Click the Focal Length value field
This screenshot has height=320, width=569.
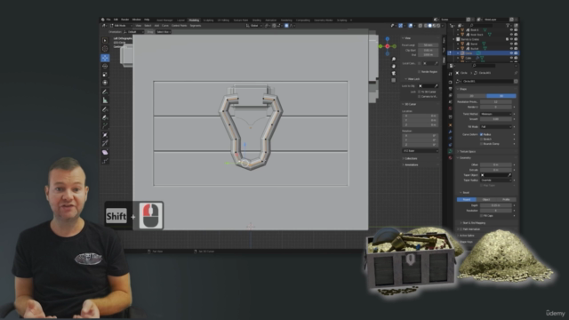[x=428, y=45]
